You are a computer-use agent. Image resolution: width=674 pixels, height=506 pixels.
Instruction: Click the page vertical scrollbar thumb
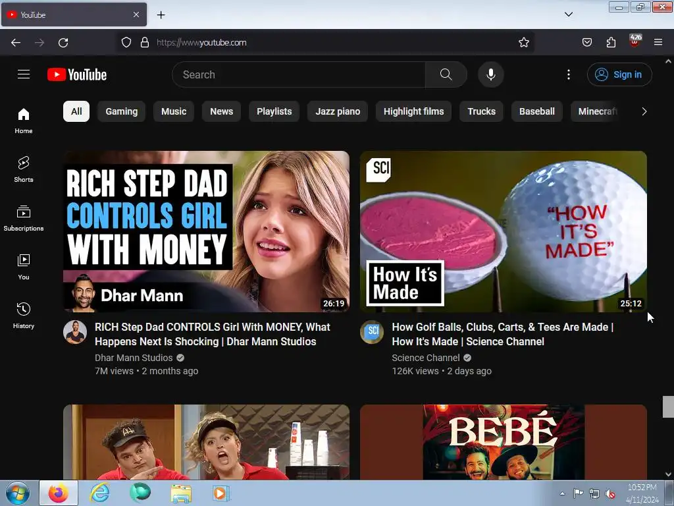click(668, 407)
